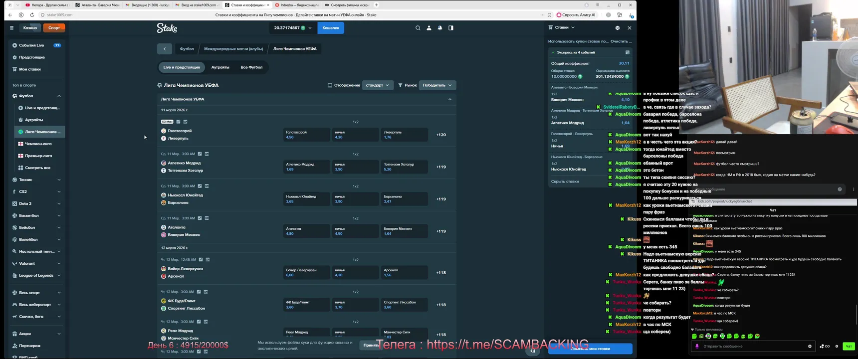Image resolution: width=858 pixels, height=359 pixels.
Task: Open the channel points infinity icon
Action: (x=825, y=346)
